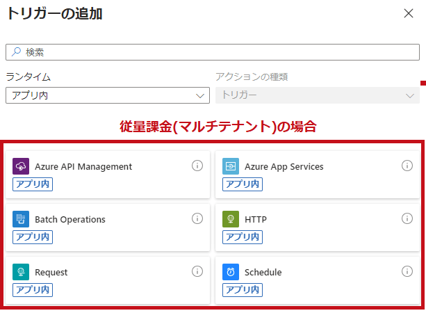Select the Azure App Services connector icon
Image resolution: width=426 pixels, height=313 pixels.
point(231,166)
